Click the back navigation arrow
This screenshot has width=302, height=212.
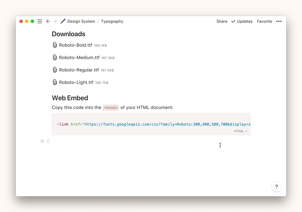click(x=48, y=21)
